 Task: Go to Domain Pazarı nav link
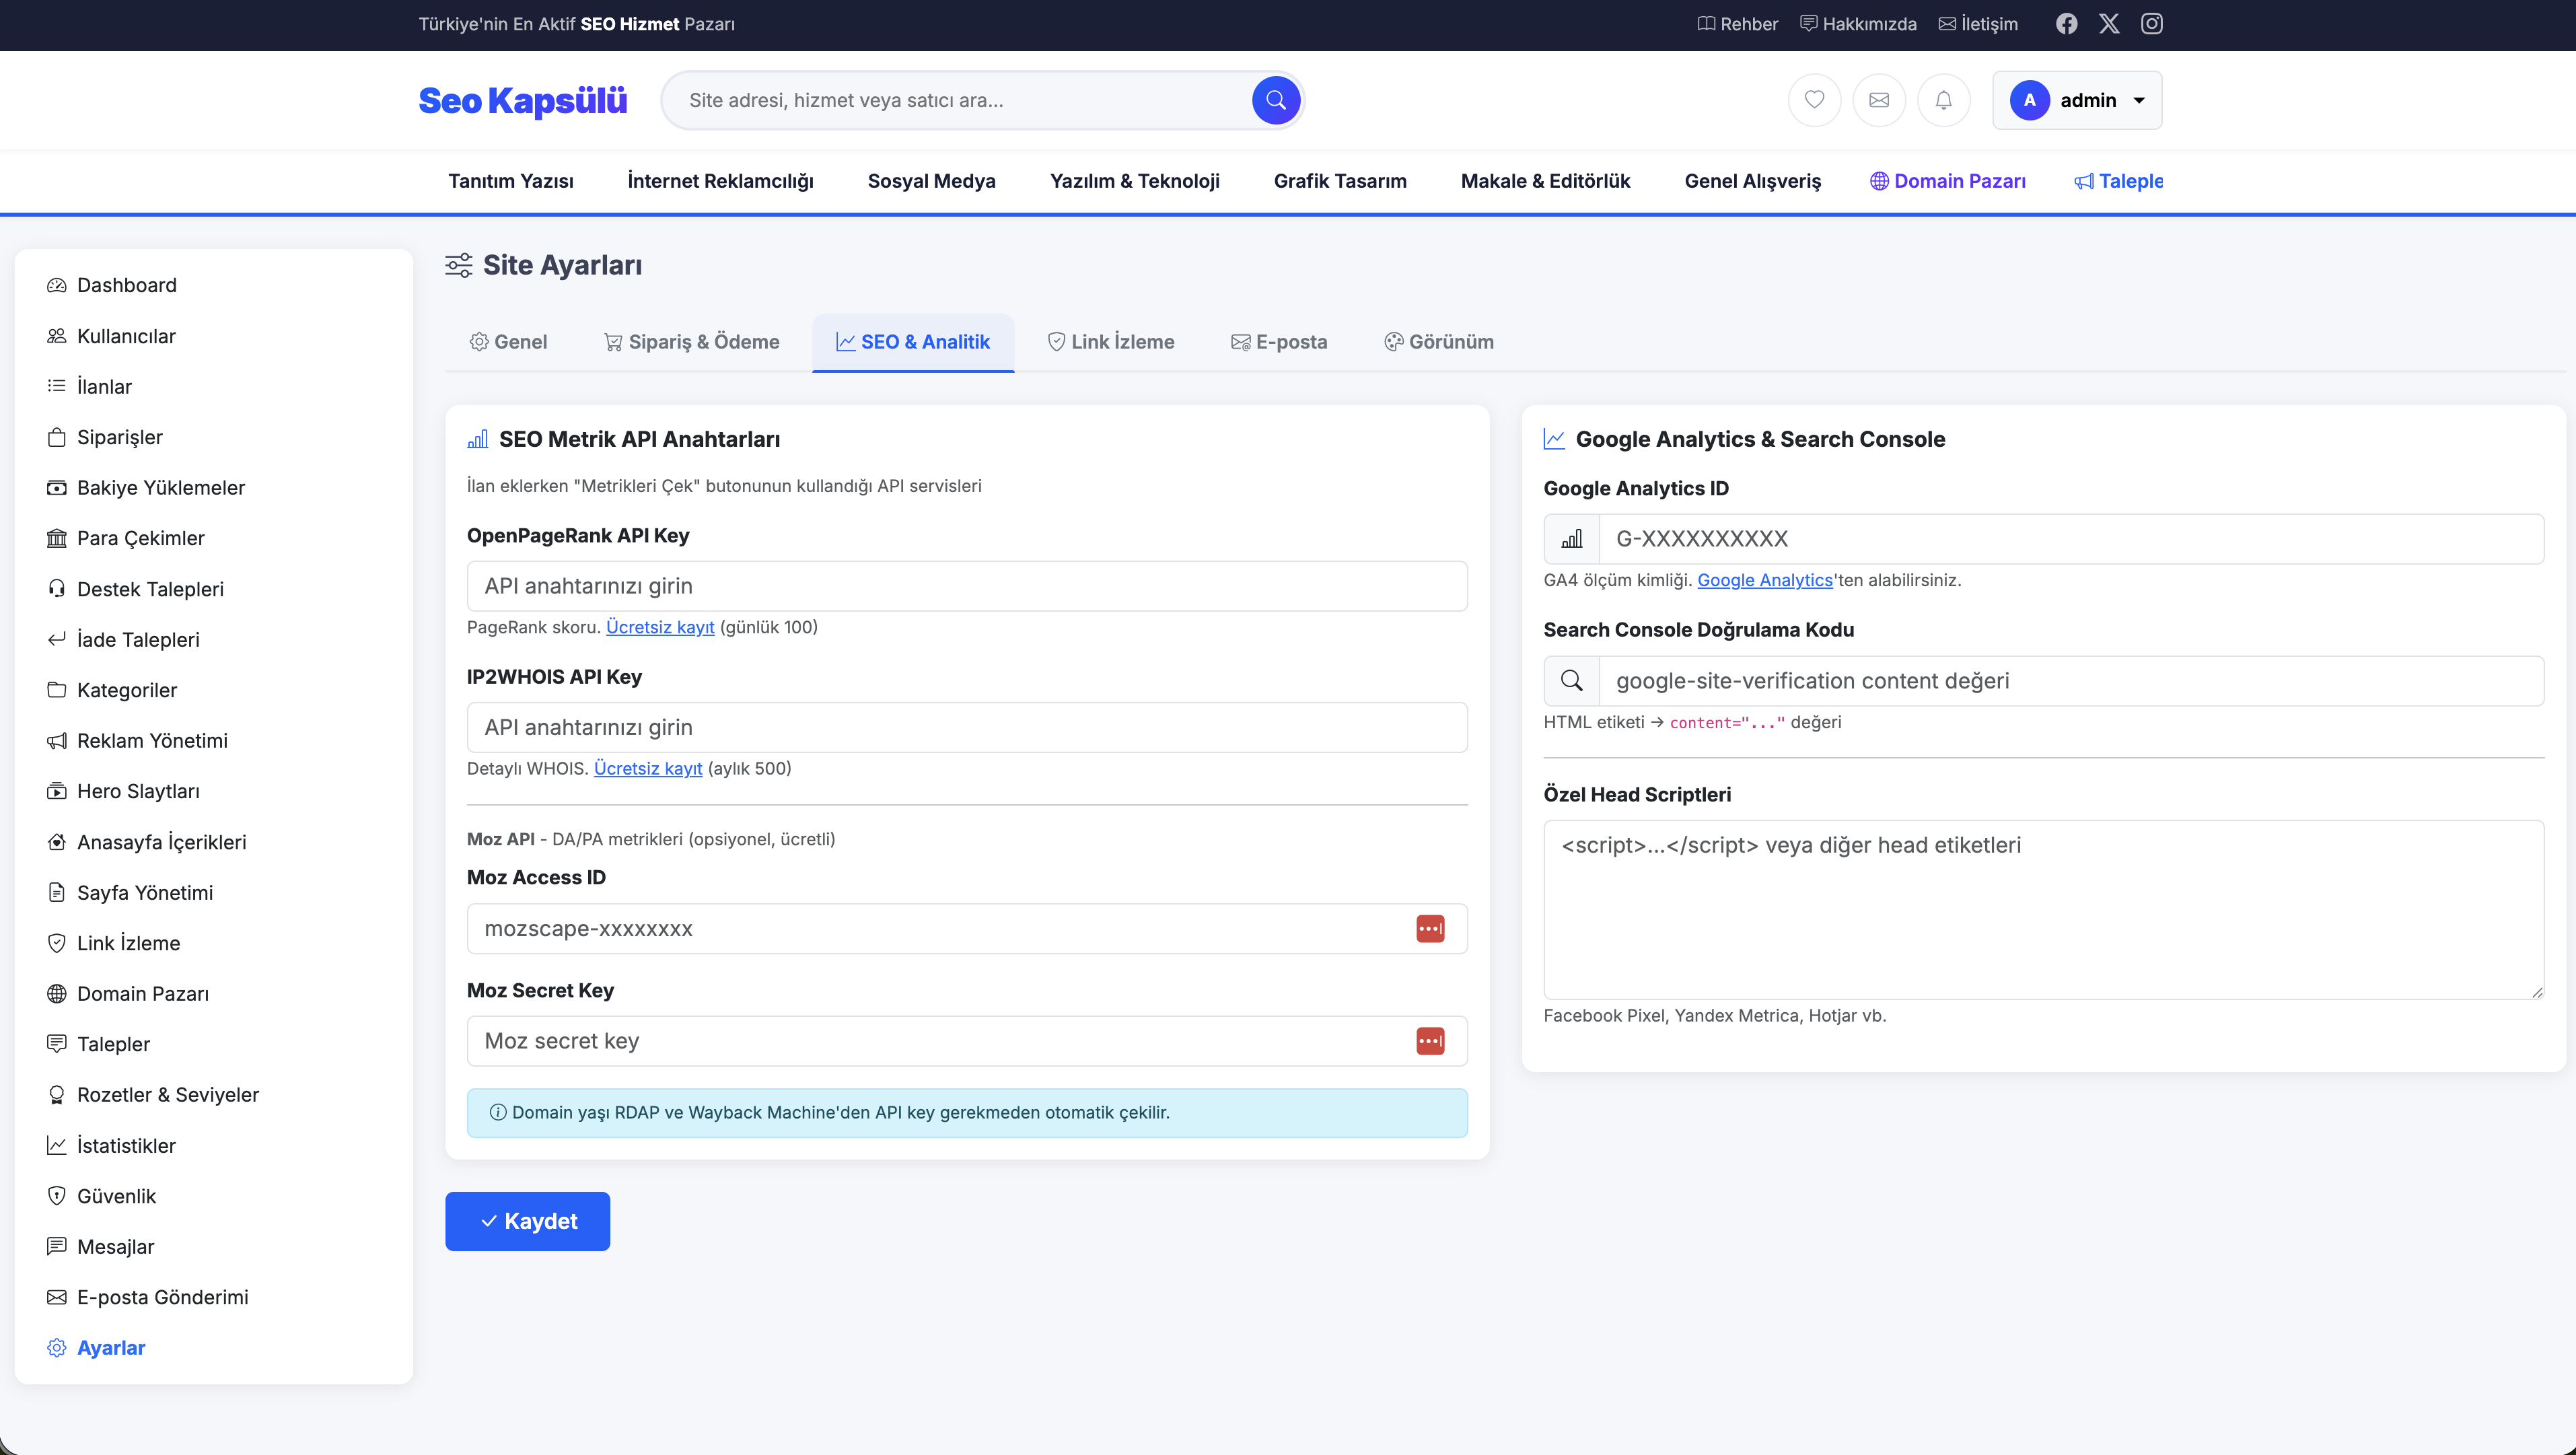coord(1948,181)
